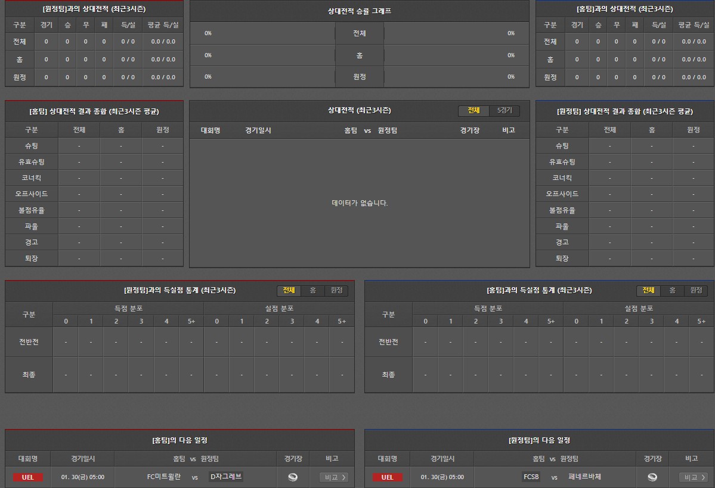Select 전체 in [홈팀]과의 득실점 통계 panel

[648, 290]
